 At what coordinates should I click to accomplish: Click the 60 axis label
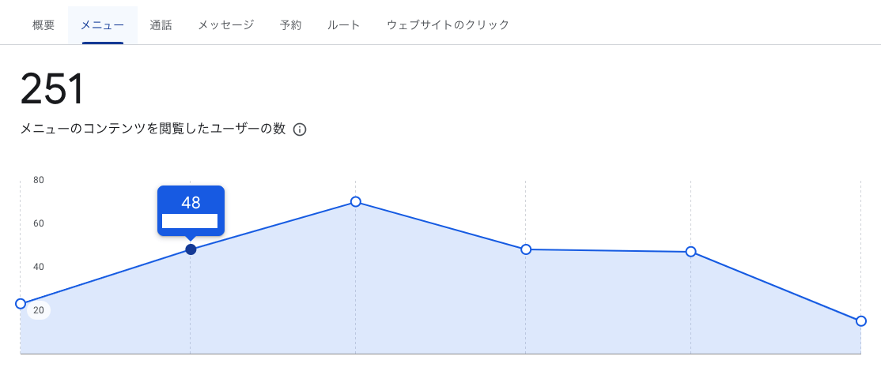coord(38,223)
